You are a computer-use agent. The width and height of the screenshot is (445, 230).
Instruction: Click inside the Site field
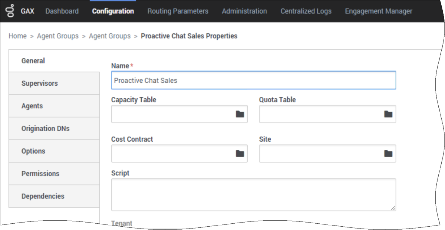point(327,154)
